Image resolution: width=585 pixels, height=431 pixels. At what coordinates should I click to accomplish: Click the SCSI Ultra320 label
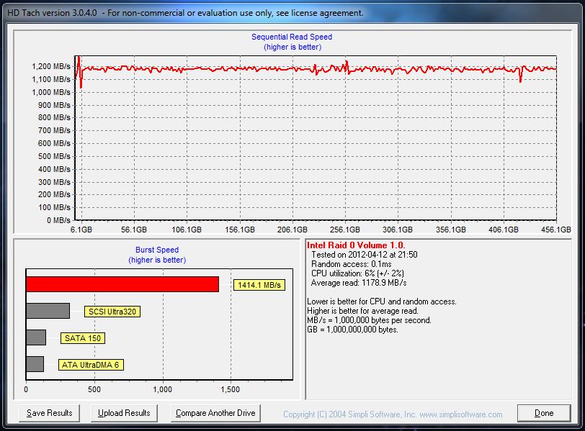pyautogui.click(x=112, y=312)
